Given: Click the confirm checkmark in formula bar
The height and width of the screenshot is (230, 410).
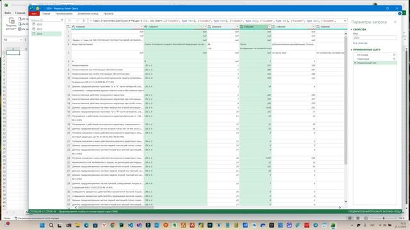Looking at the screenshot, I should (77, 20).
